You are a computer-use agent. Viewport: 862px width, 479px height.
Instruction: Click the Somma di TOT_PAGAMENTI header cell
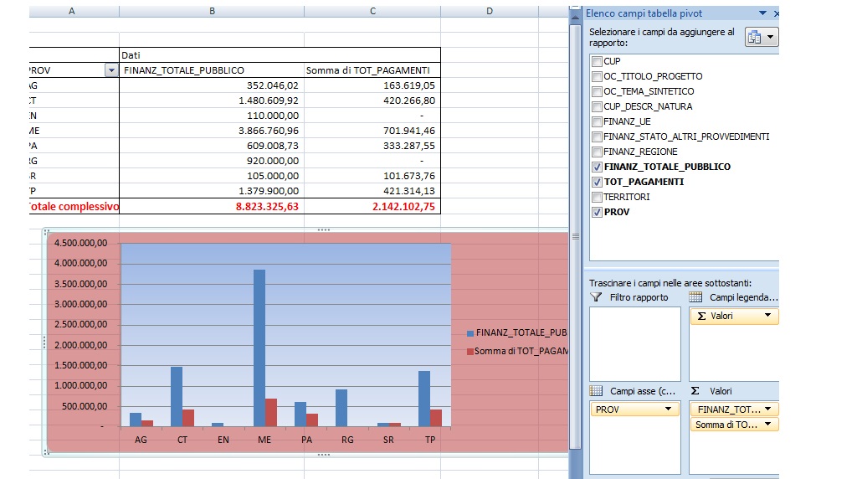tap(372, 70)
